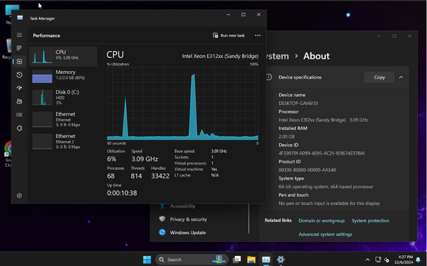Click the Privacy & security shield icon
This screenshot has height=266, width=427.
pos(162,219)
